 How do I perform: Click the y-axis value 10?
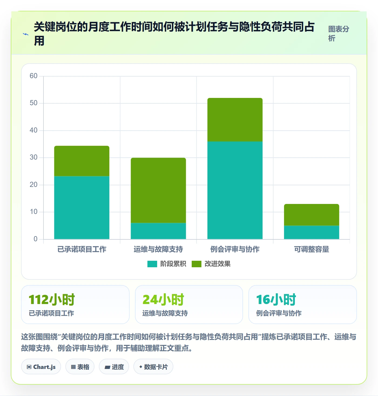click(x=33, y=212)
